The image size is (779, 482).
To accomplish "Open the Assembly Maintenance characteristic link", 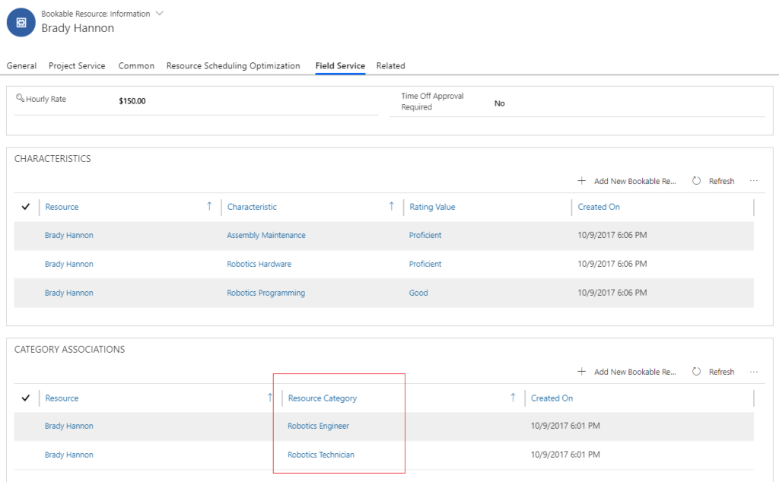I will (x=266, y=236).
